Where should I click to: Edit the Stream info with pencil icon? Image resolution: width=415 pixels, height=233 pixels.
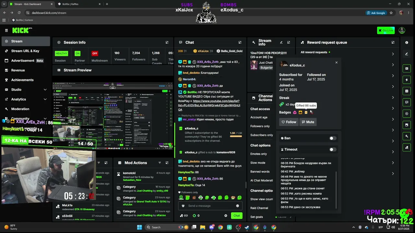281,42
